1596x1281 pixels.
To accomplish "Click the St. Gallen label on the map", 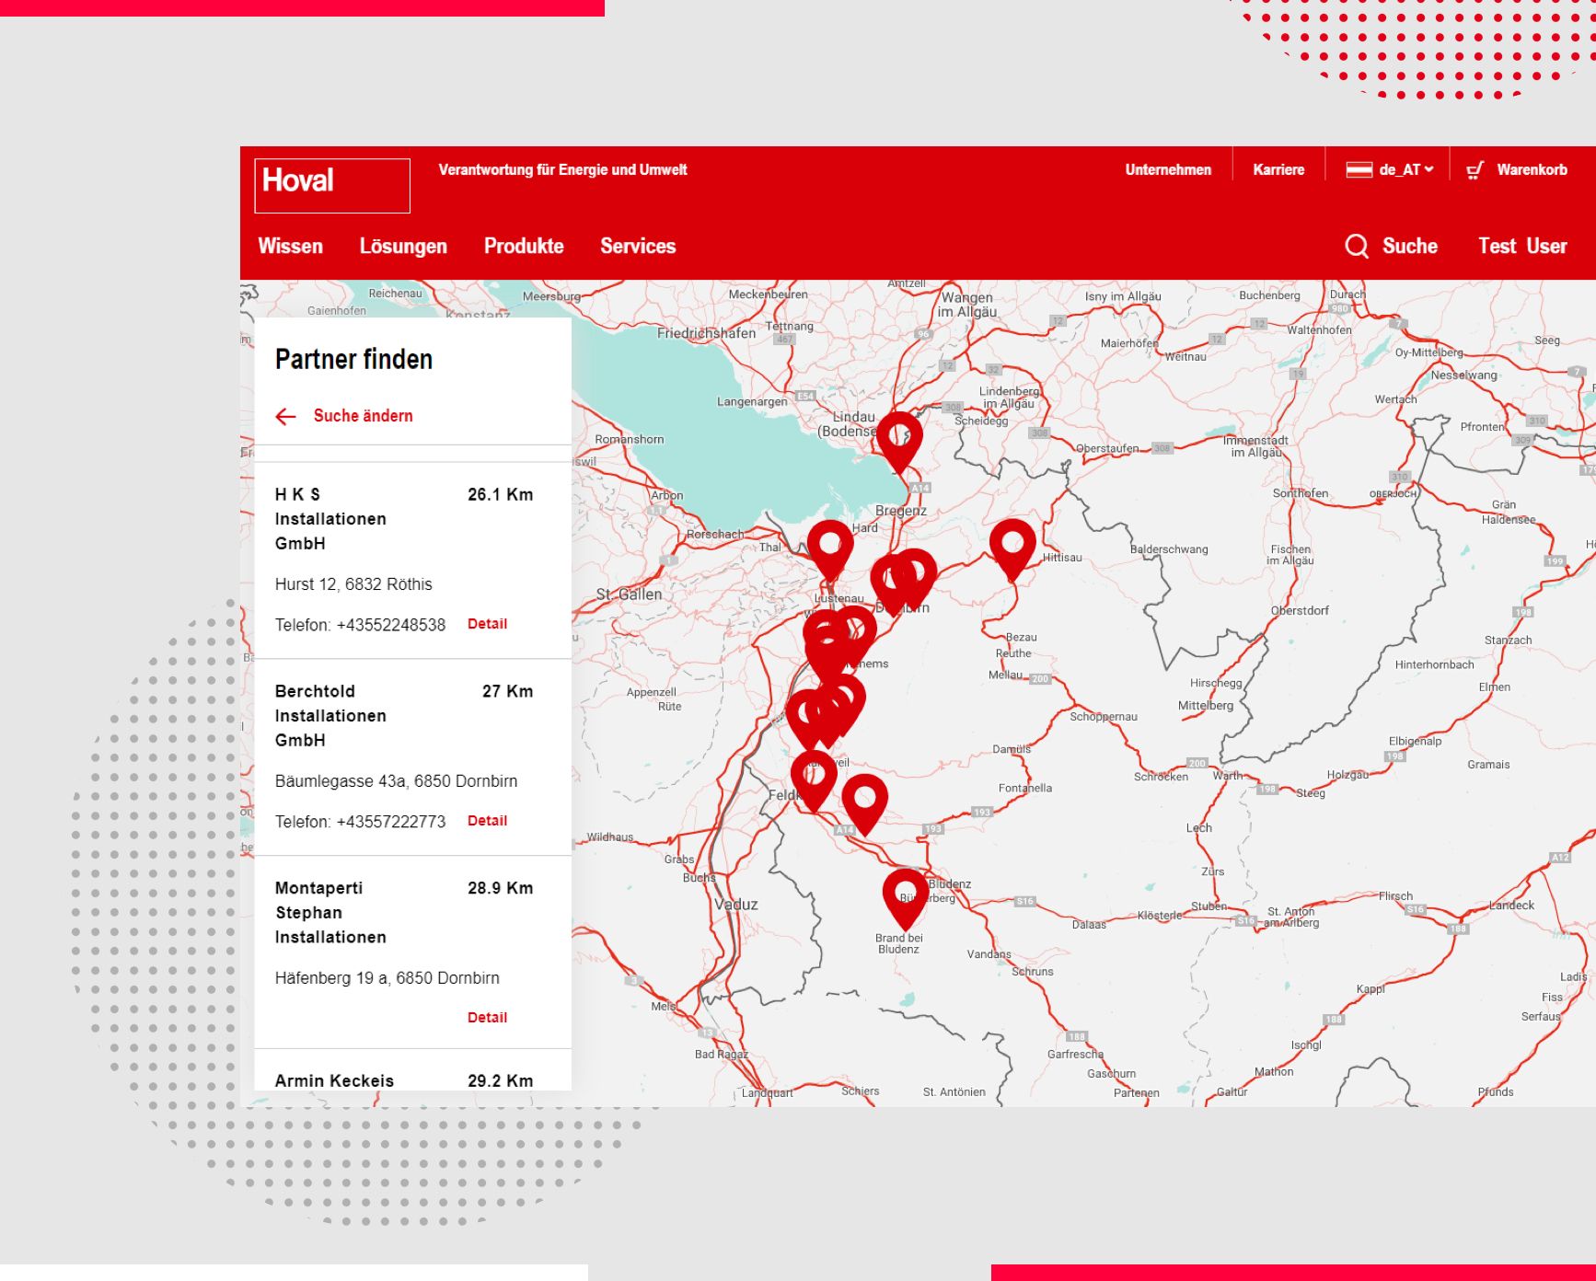I will pyautogui.click(x=629, y=594).
